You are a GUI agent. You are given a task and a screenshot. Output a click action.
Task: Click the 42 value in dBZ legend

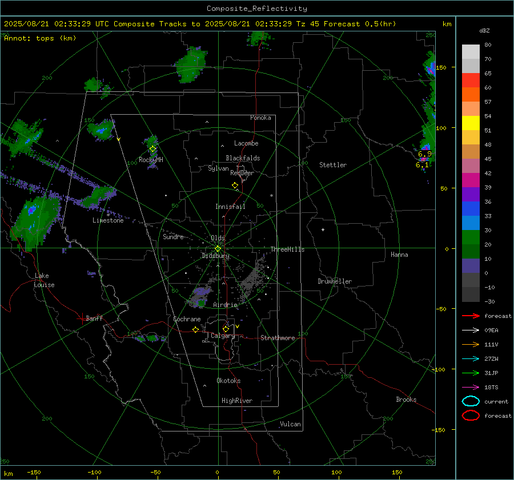click(x=488, y=173)
